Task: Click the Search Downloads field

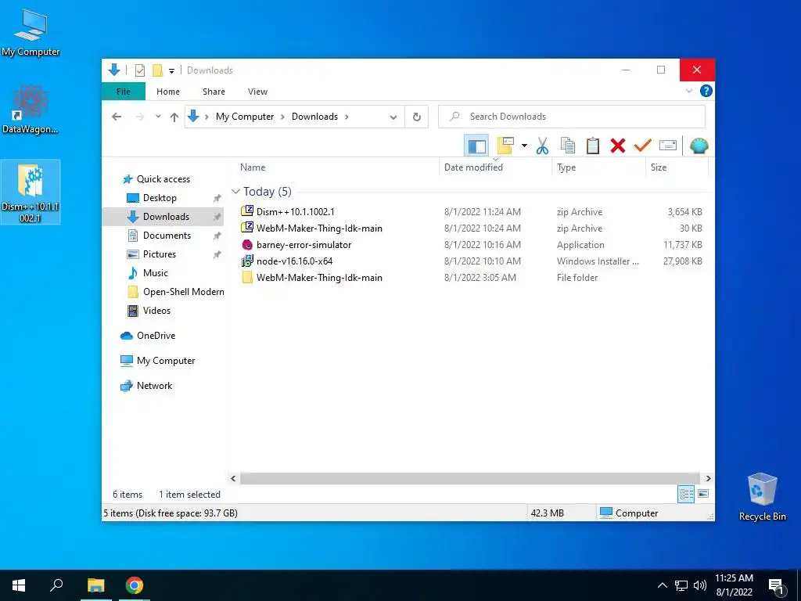Action: (x=572, y=117)
